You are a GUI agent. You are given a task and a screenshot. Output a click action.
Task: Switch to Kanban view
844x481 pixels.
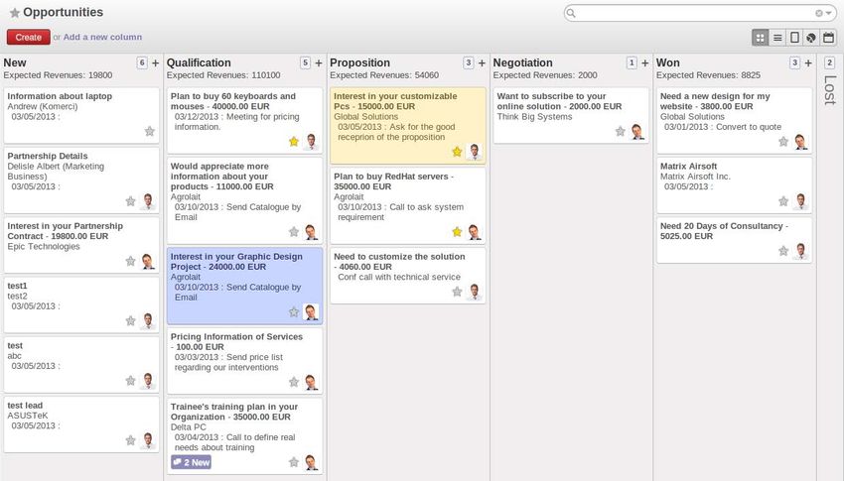(x=760, y=38)
